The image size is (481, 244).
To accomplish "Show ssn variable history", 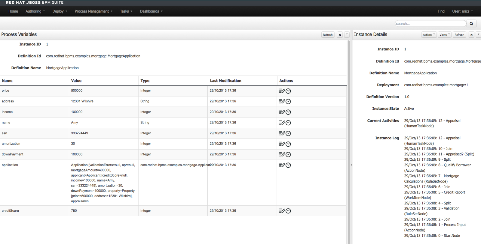I will click(288, 133).
